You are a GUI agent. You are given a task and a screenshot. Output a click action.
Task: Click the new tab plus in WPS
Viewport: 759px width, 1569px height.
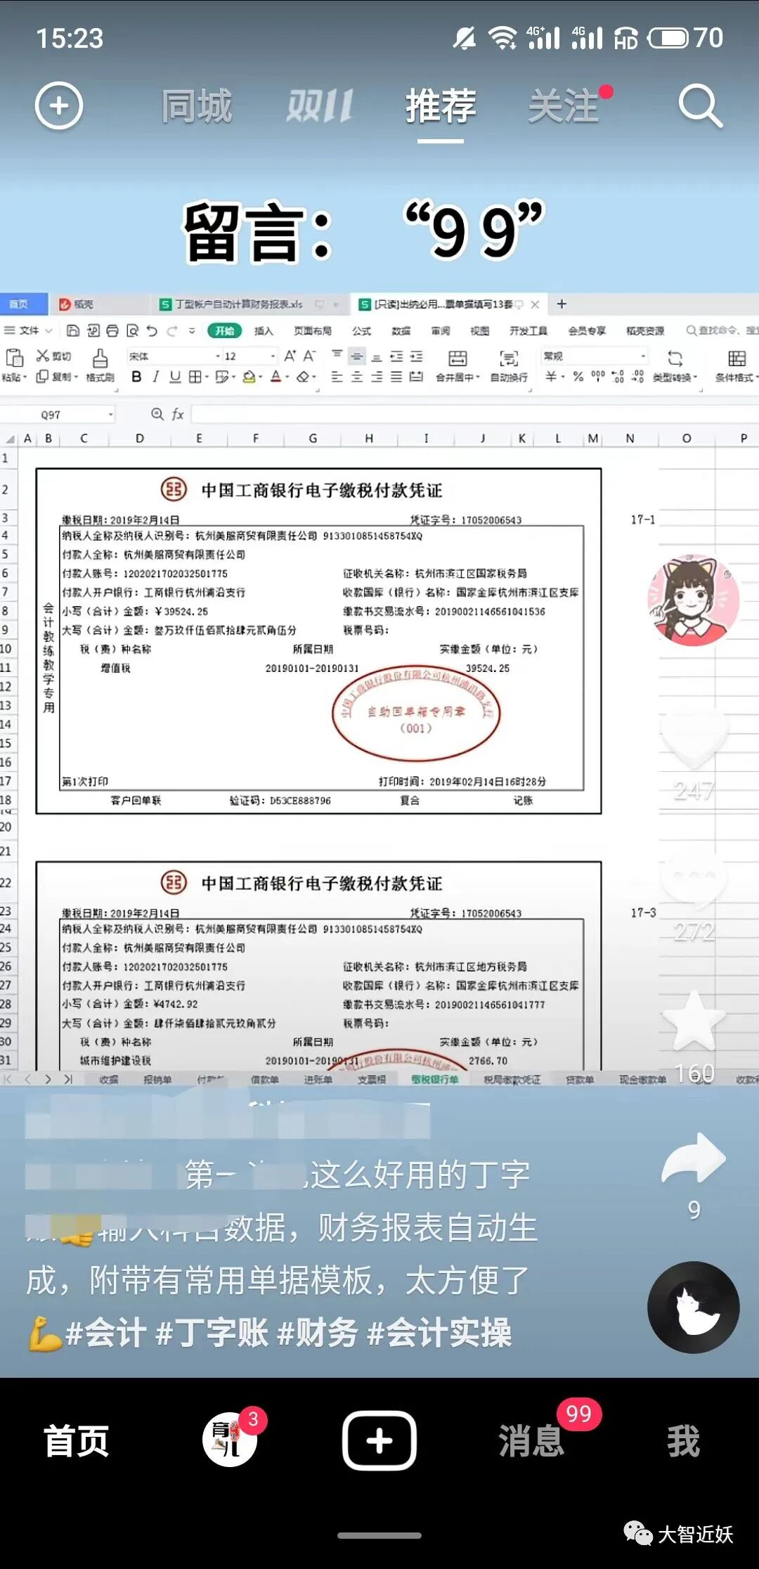pyautogui.click(x=562, y=304)
